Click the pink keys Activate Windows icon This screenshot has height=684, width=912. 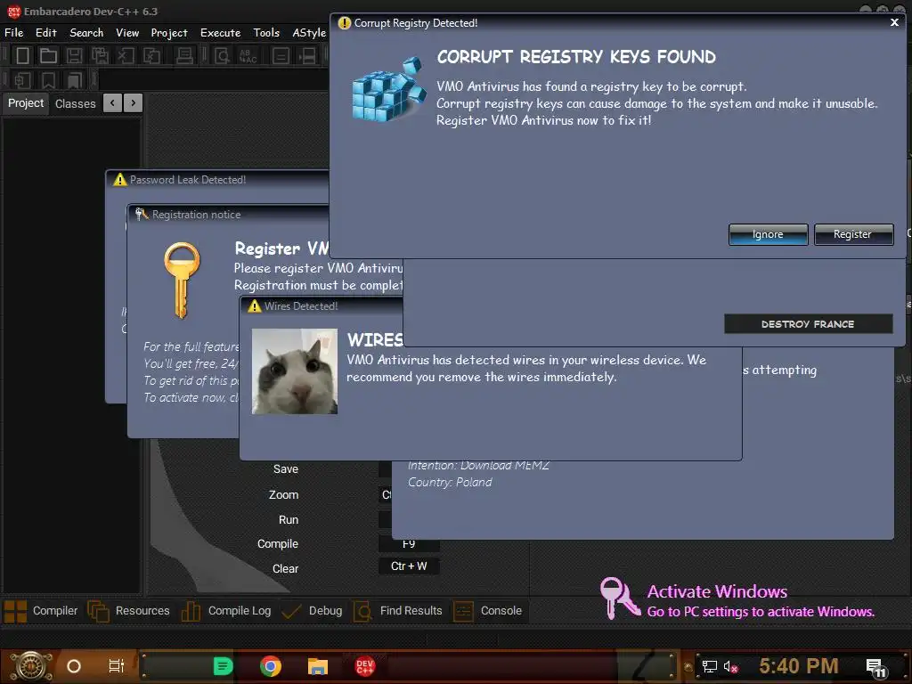(x=620, y=598)
